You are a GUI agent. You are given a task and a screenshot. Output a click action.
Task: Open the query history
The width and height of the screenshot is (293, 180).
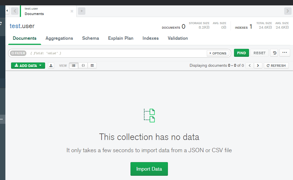tap(274, 53)
